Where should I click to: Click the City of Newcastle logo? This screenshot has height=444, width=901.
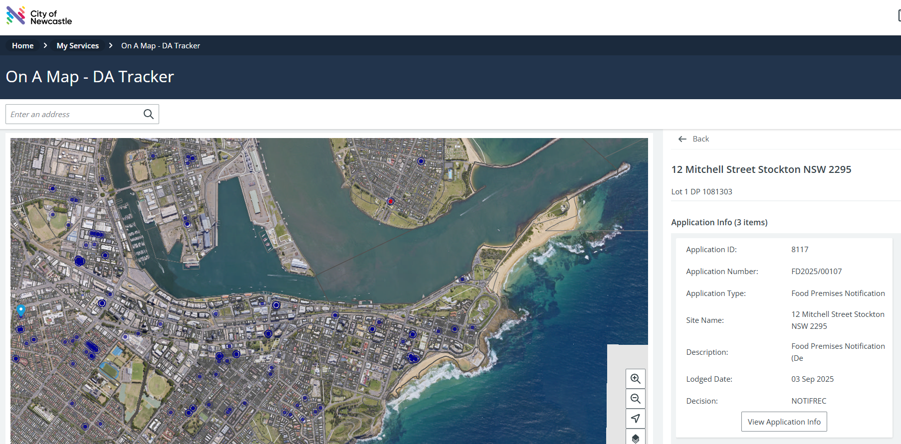[39, 16]
